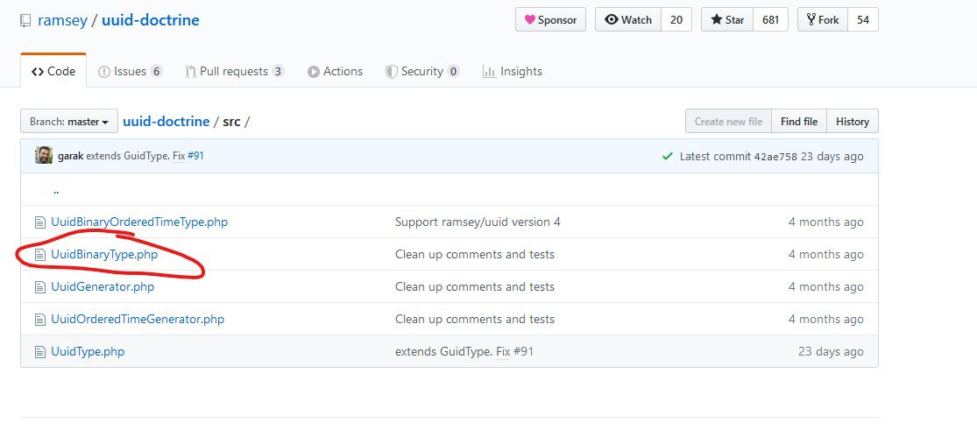This screenshot has width=977, height=437.
Task: Open the commit message 'extends GuidType. Fix' in header
Action: [x=135, y=156]
